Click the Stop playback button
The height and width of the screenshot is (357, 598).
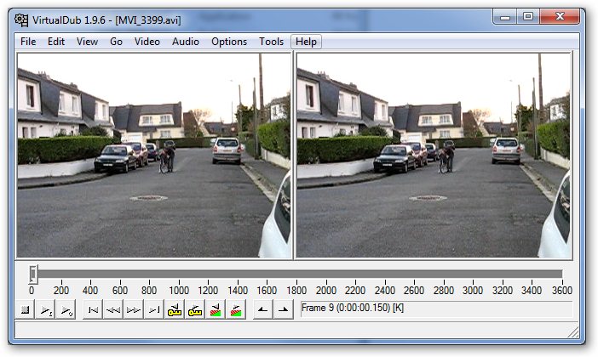(25, 309)
